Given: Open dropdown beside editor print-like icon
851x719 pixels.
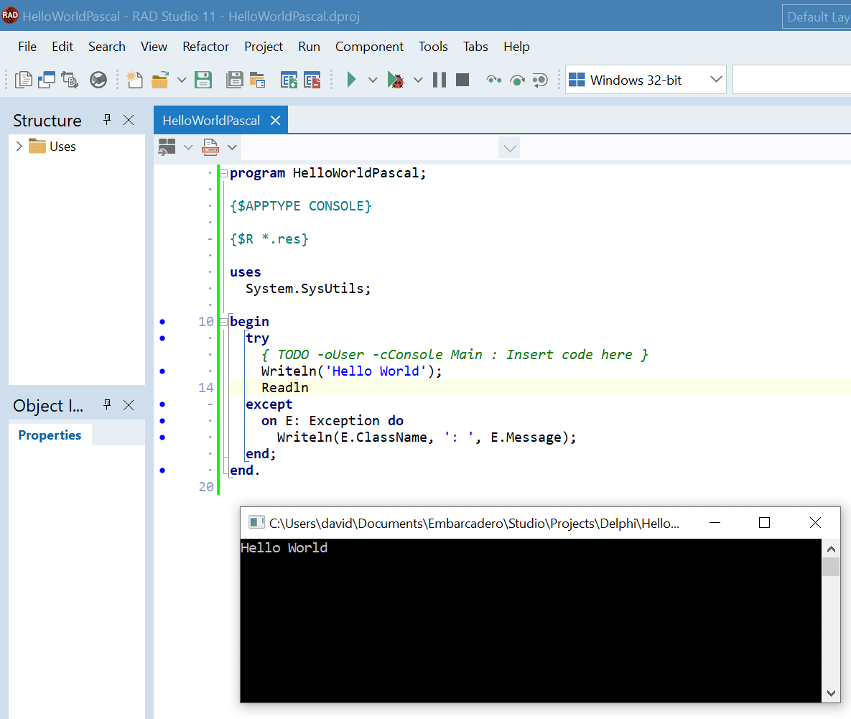Looking at the screenshot, I should tap(232, 147).
